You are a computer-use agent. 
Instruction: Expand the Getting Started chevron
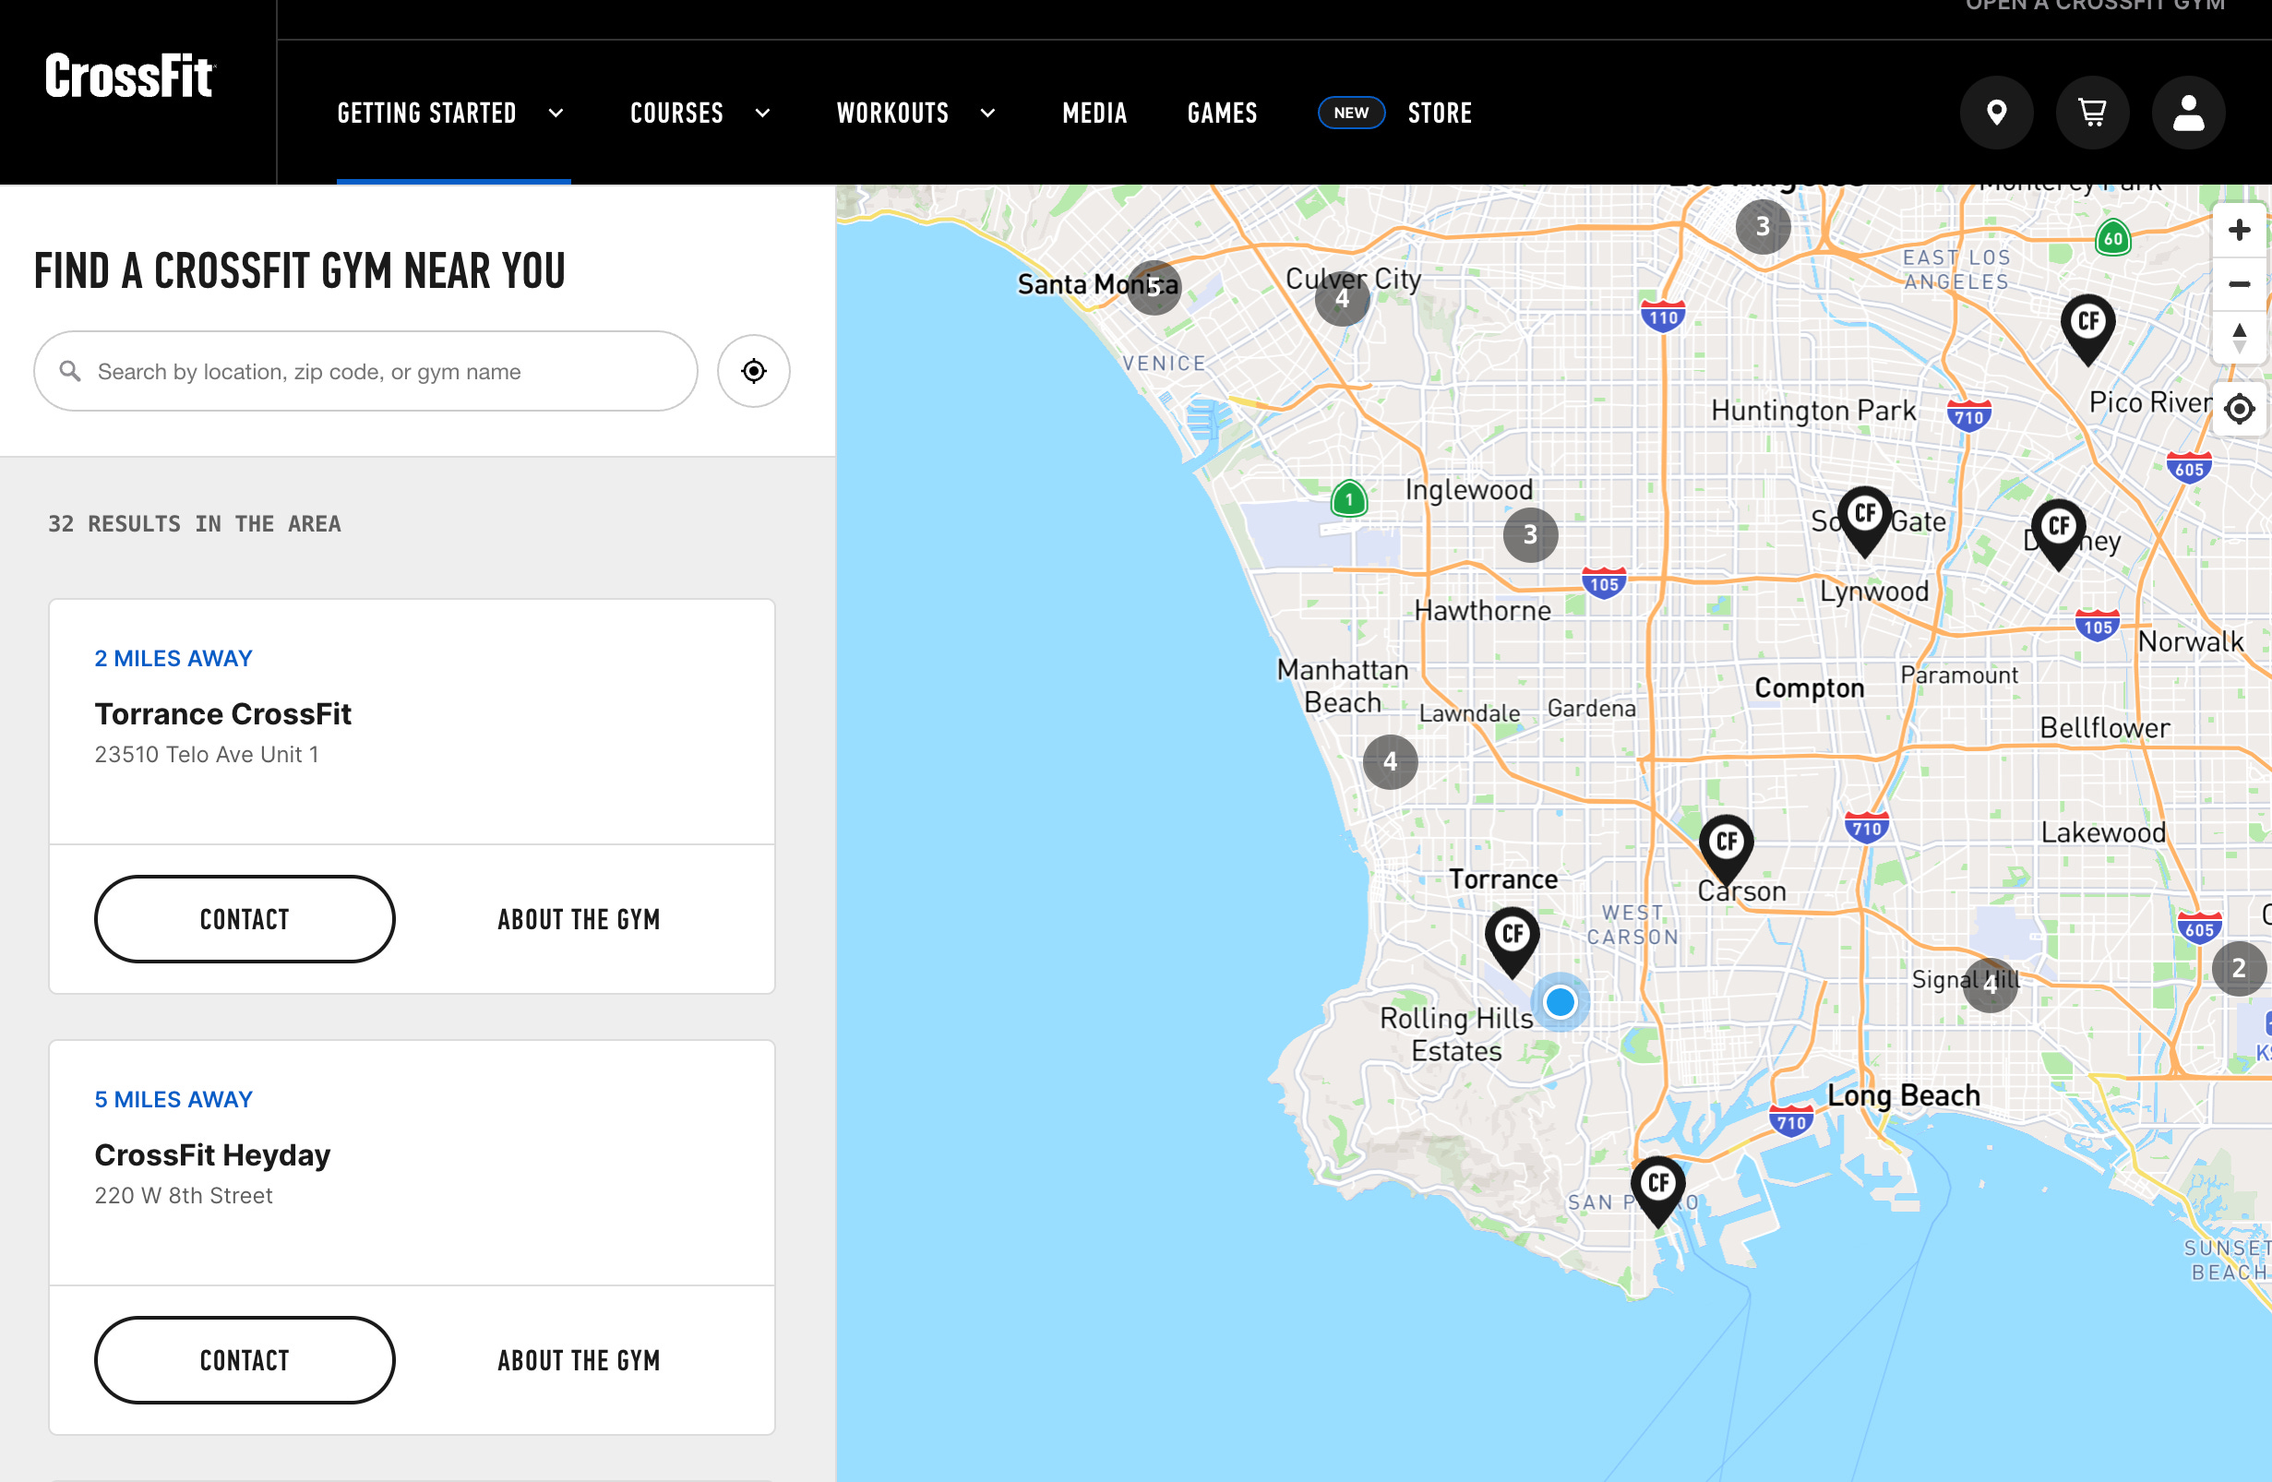[x=556, y=113]
